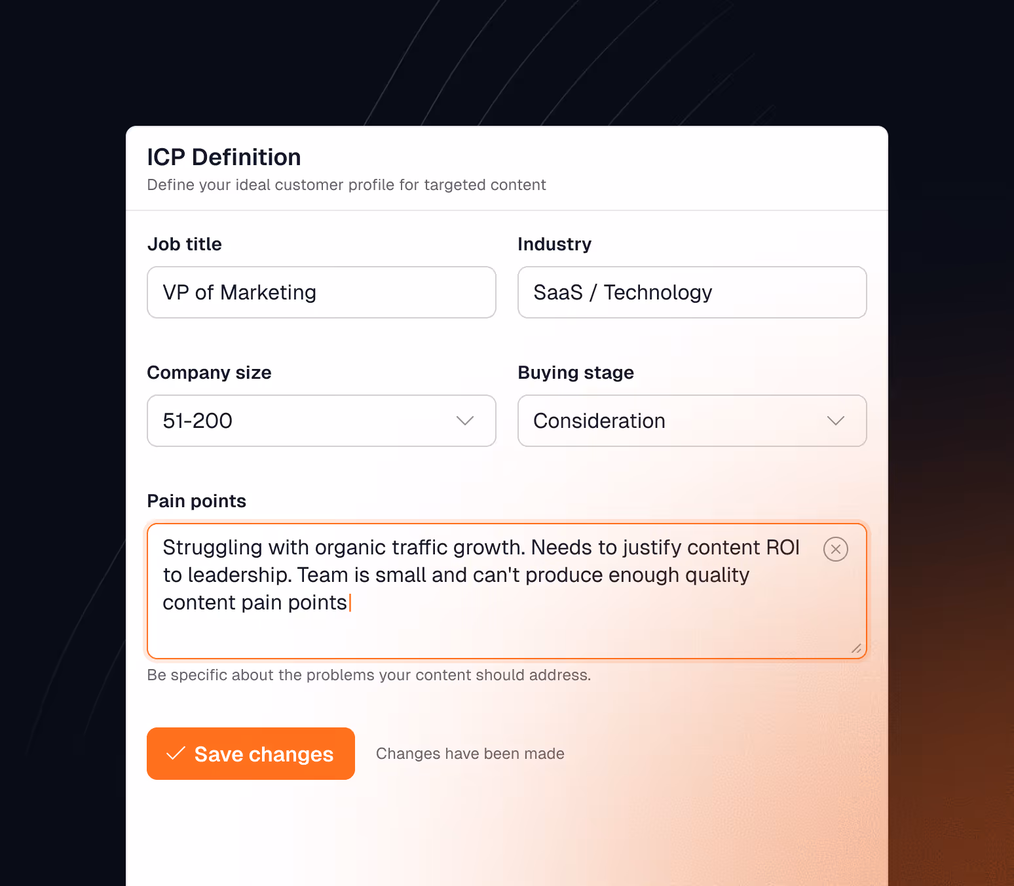
Task: Click the Company size label
Action: click(209, 372)
